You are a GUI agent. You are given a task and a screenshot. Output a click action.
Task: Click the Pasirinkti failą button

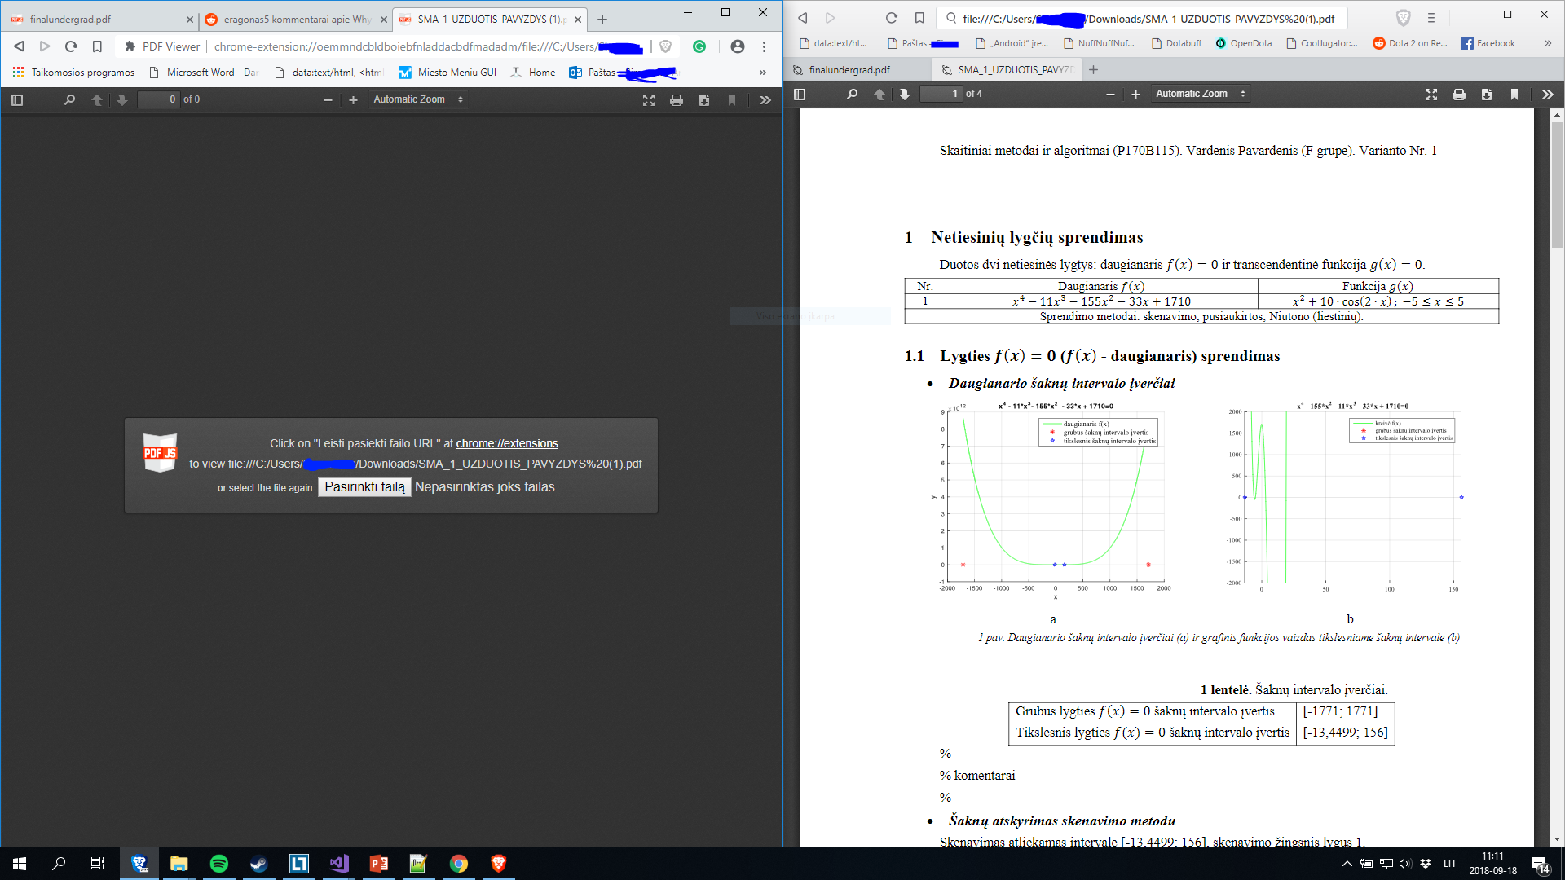point(364,487)
